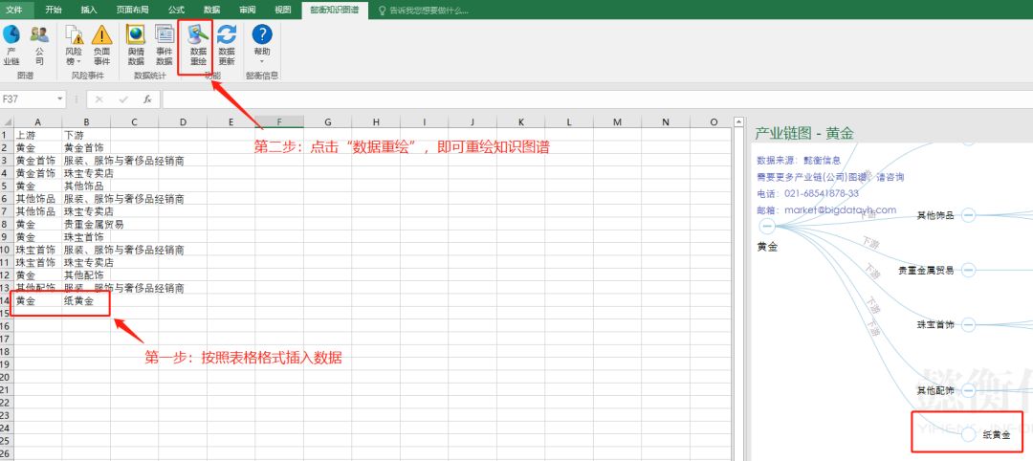Click inside the formula bar field
Image resolution: width=1033 pixels, height=461 pixels.
(597, 99)
